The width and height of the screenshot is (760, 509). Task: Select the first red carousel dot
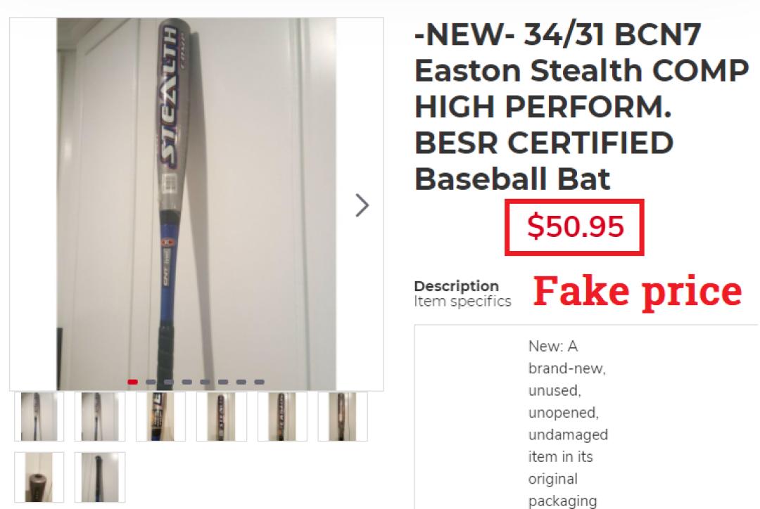(x=133, y=382)
